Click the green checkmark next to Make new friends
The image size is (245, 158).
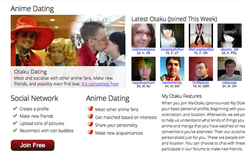[15, 115]
